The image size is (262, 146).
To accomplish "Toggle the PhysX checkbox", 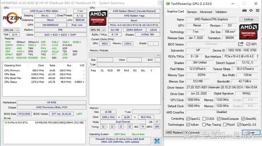I will coord(225,125).
